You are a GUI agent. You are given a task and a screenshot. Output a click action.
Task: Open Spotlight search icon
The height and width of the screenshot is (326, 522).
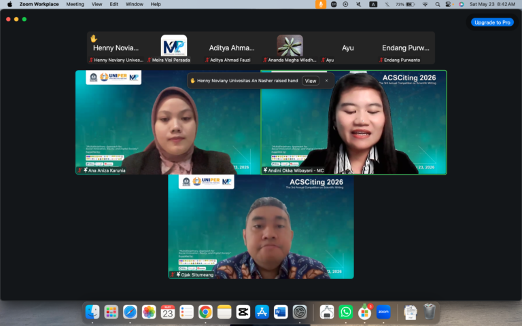[438, 4]
